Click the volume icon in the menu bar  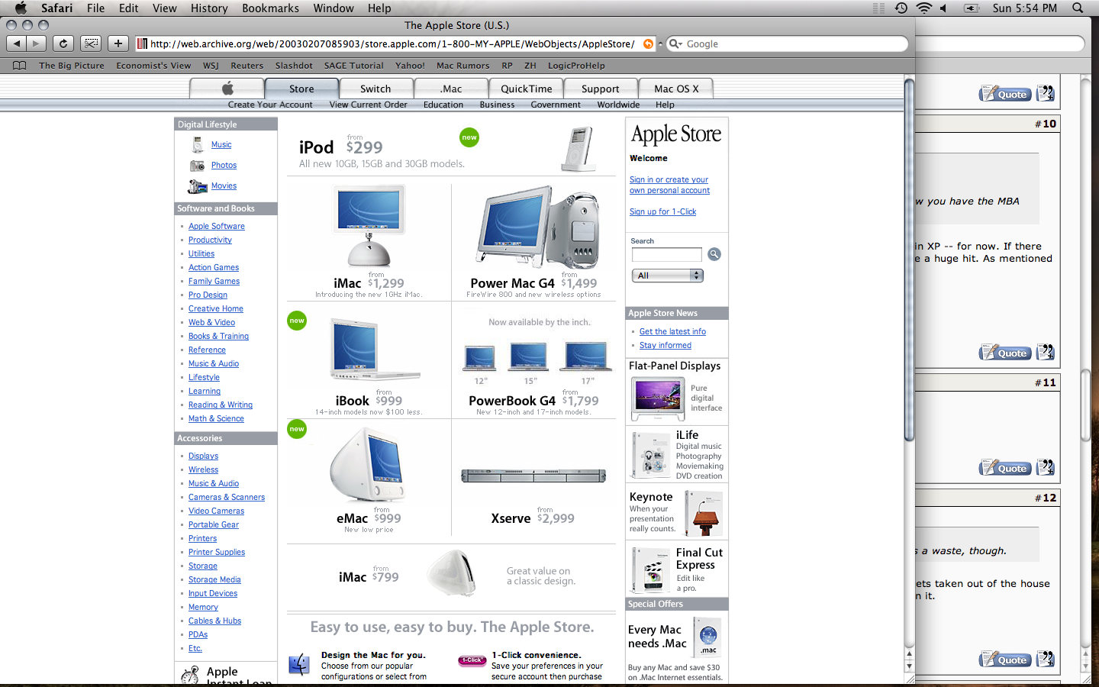[x=944, y=8]
